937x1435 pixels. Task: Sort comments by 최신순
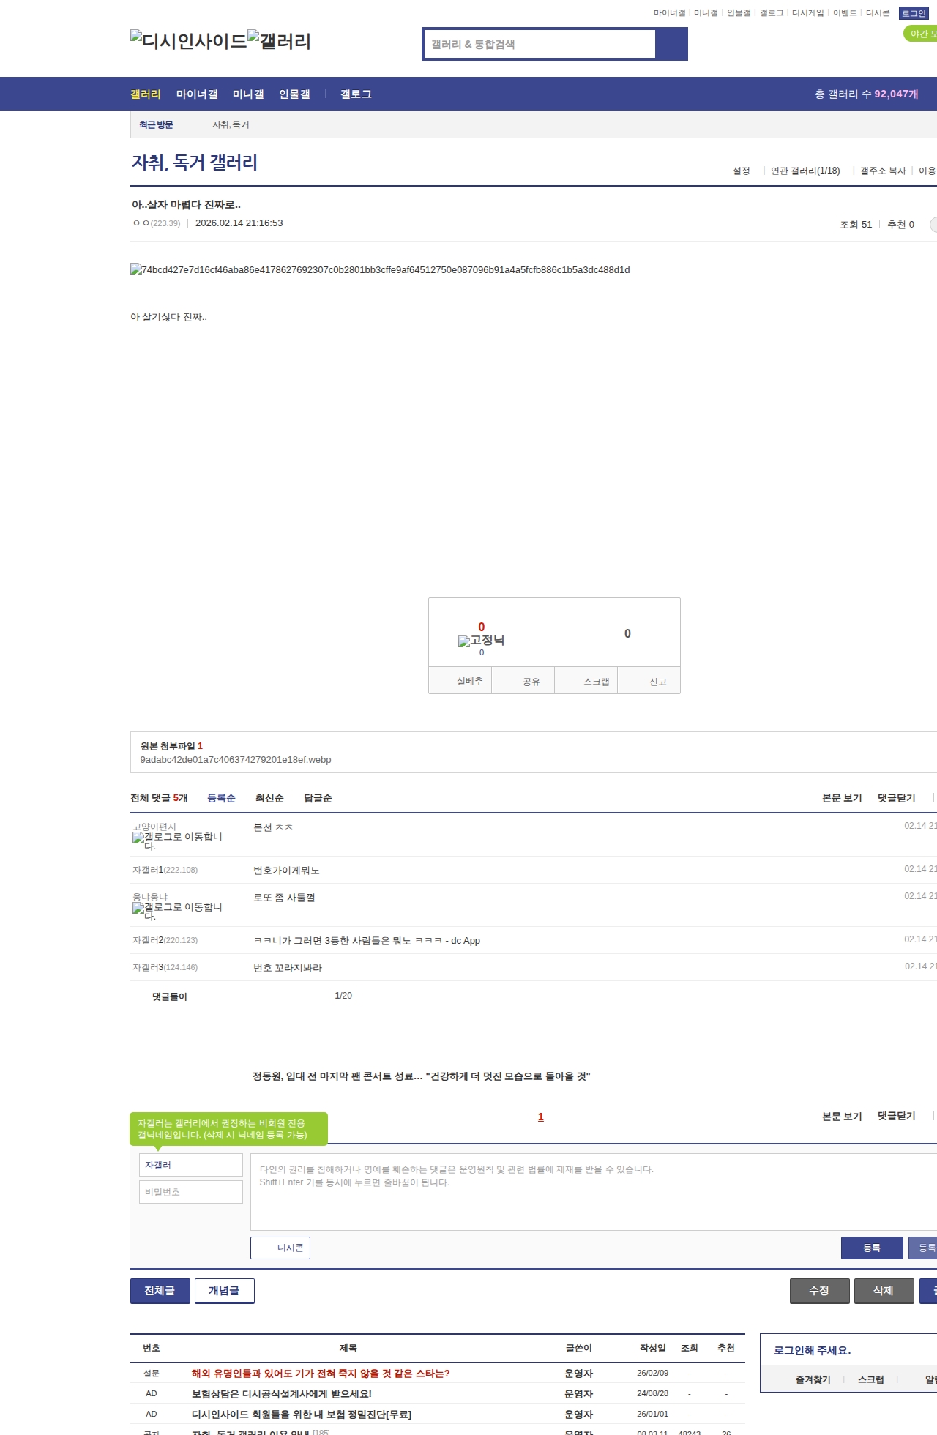269,798
